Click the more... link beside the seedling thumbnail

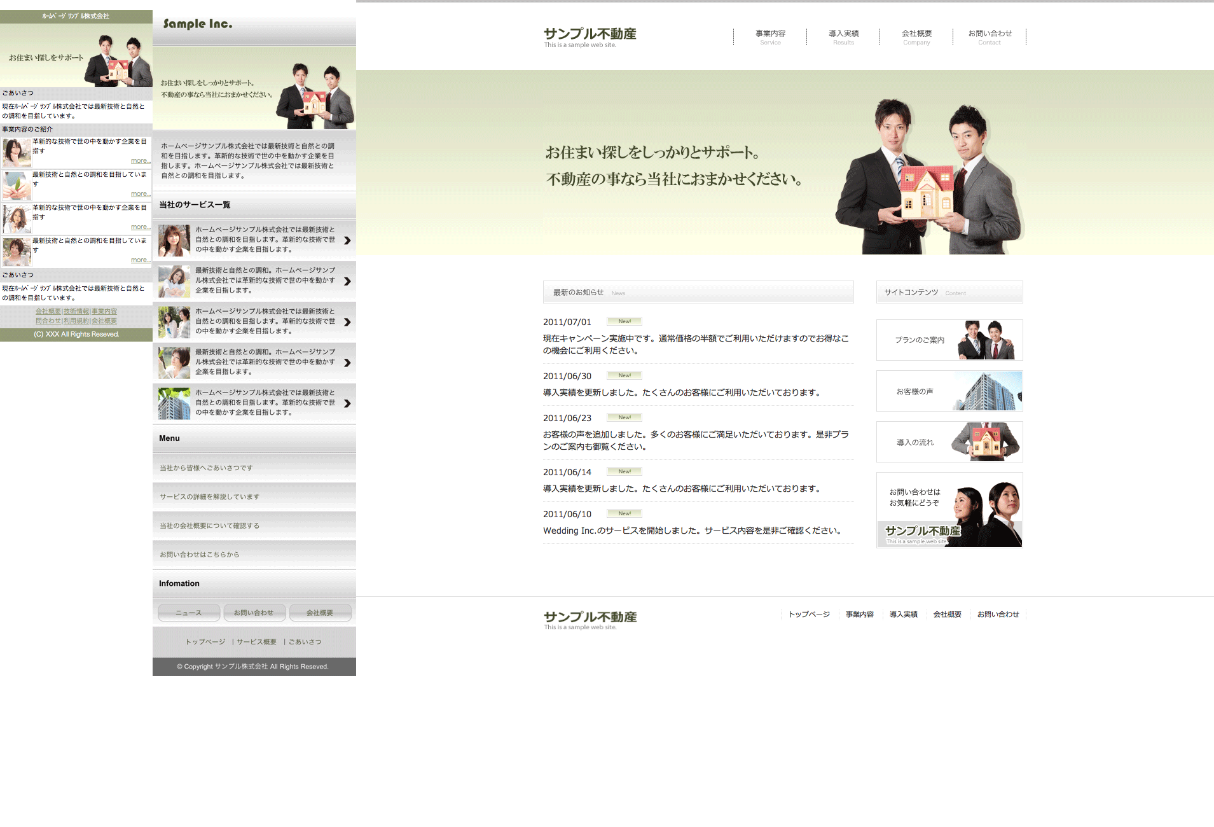coord(141,194)
